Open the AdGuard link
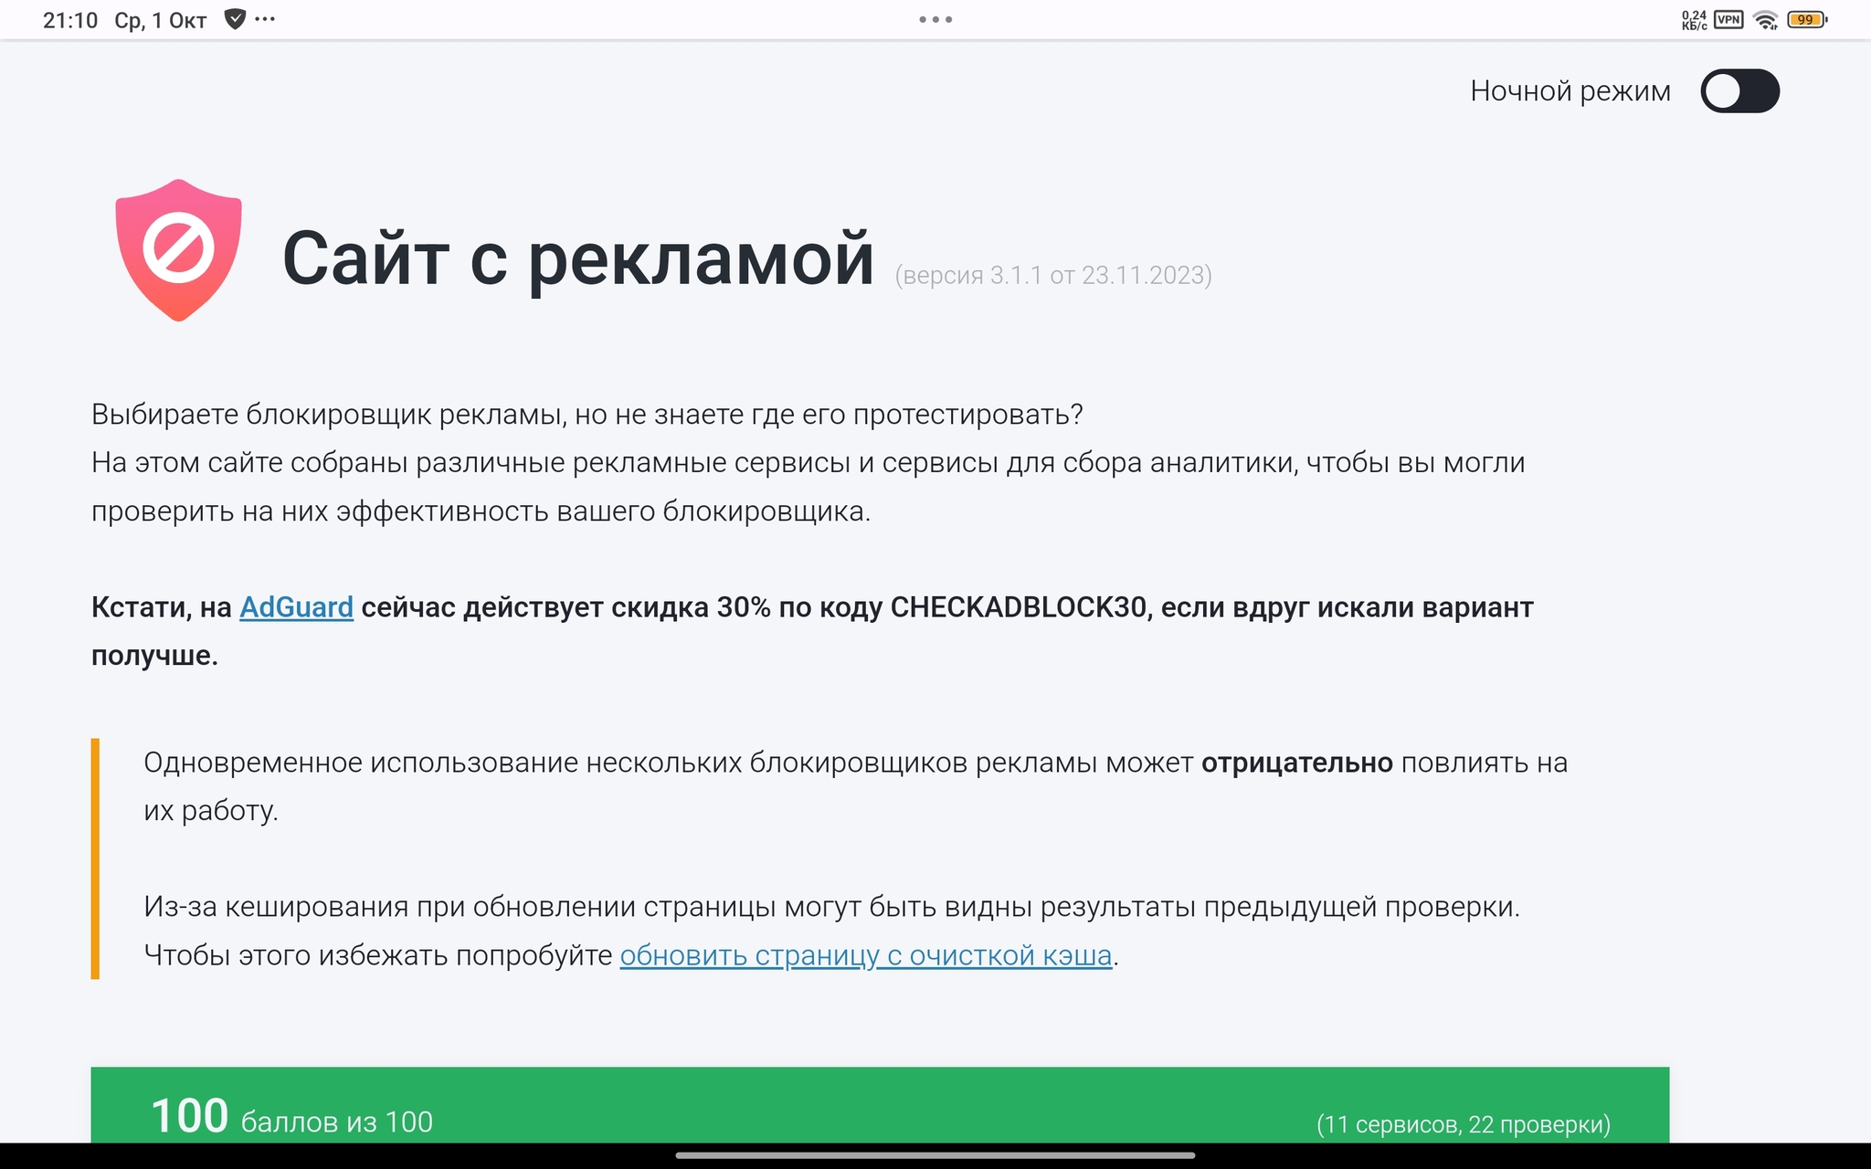Viewport: 1871px width, 1169px height. pos(296,607)
